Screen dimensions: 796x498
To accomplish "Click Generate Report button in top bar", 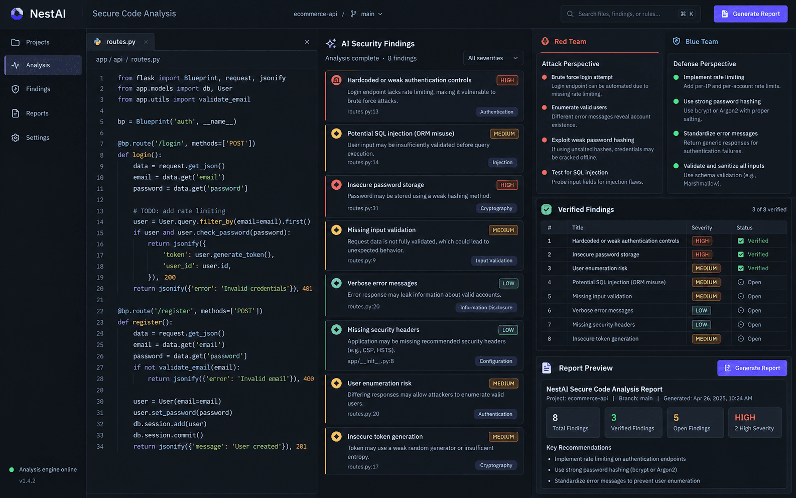I will tap(750, 14).
